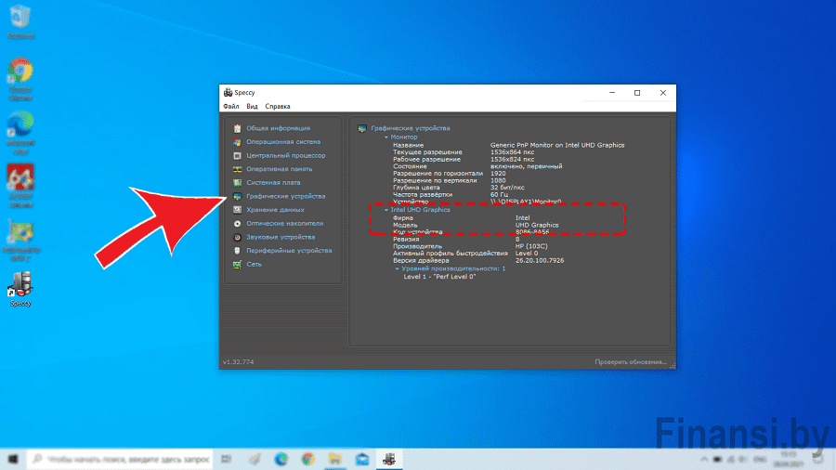Click the Проверить обновления... link

point(631,362)
